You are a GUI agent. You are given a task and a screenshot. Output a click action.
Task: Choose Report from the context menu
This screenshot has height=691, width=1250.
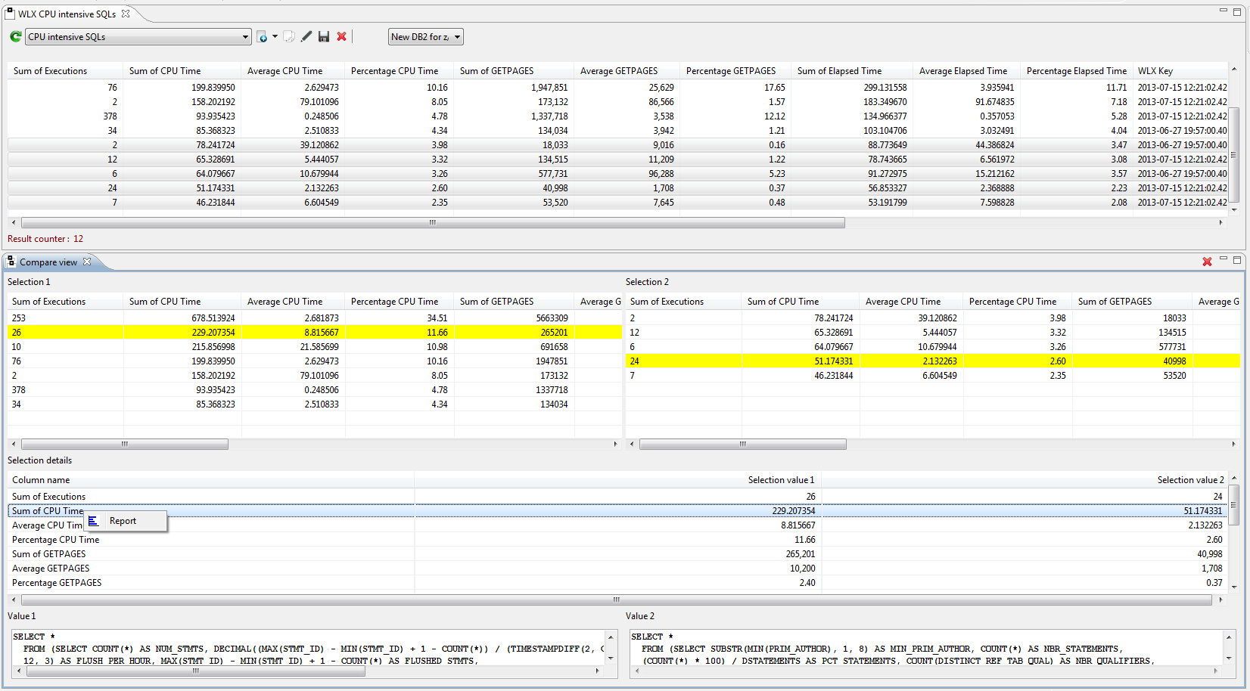[123, 521]
